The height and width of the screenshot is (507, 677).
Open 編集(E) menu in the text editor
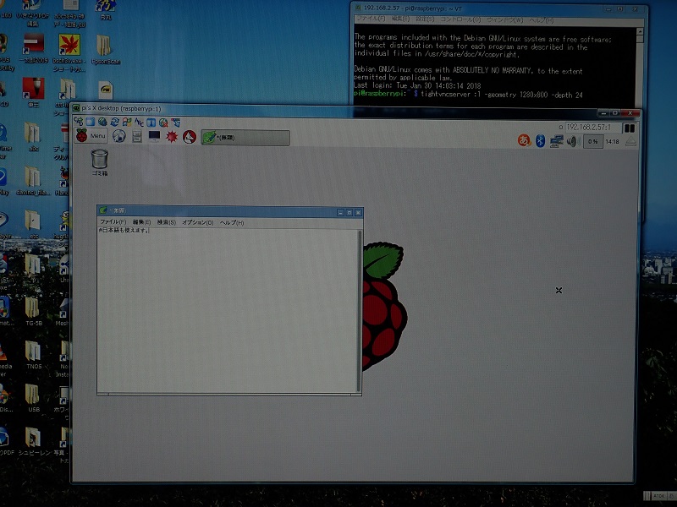(141, 222)
